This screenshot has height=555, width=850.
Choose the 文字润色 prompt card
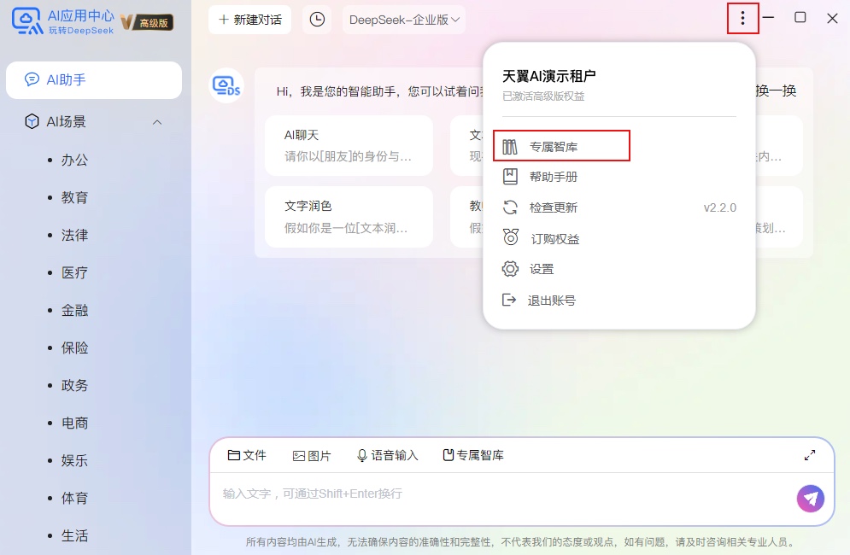(349, 217)
